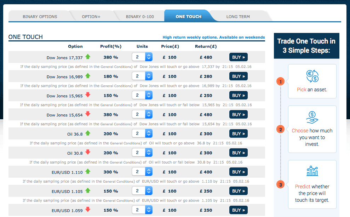Switch to the Binary Options tab

40,17
